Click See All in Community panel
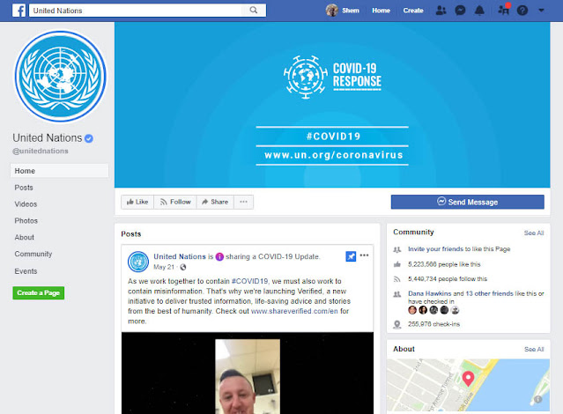 pyautogui.click(x=534, y=233)
